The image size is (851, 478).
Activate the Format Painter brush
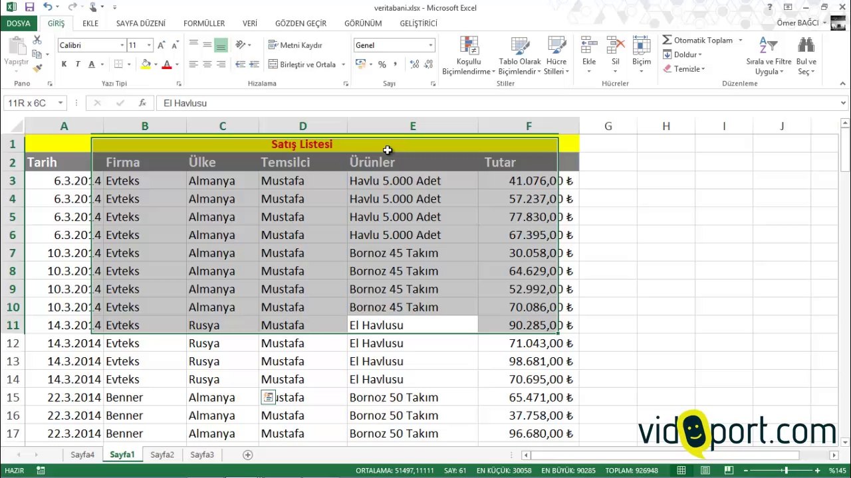38,67
